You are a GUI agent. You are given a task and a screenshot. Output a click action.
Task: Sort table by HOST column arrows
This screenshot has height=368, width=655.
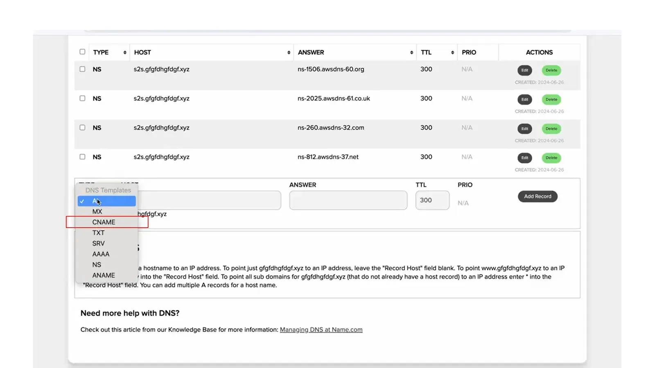click(x=289, y=52)
